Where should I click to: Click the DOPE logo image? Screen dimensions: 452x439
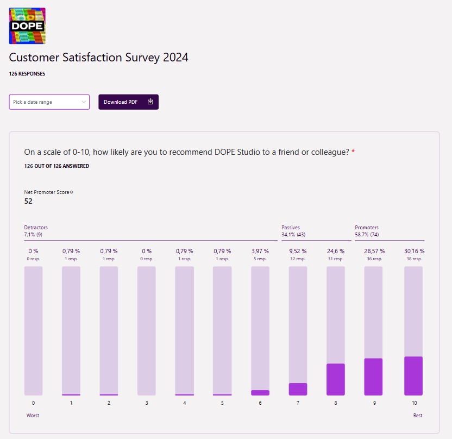click(27, 26)
